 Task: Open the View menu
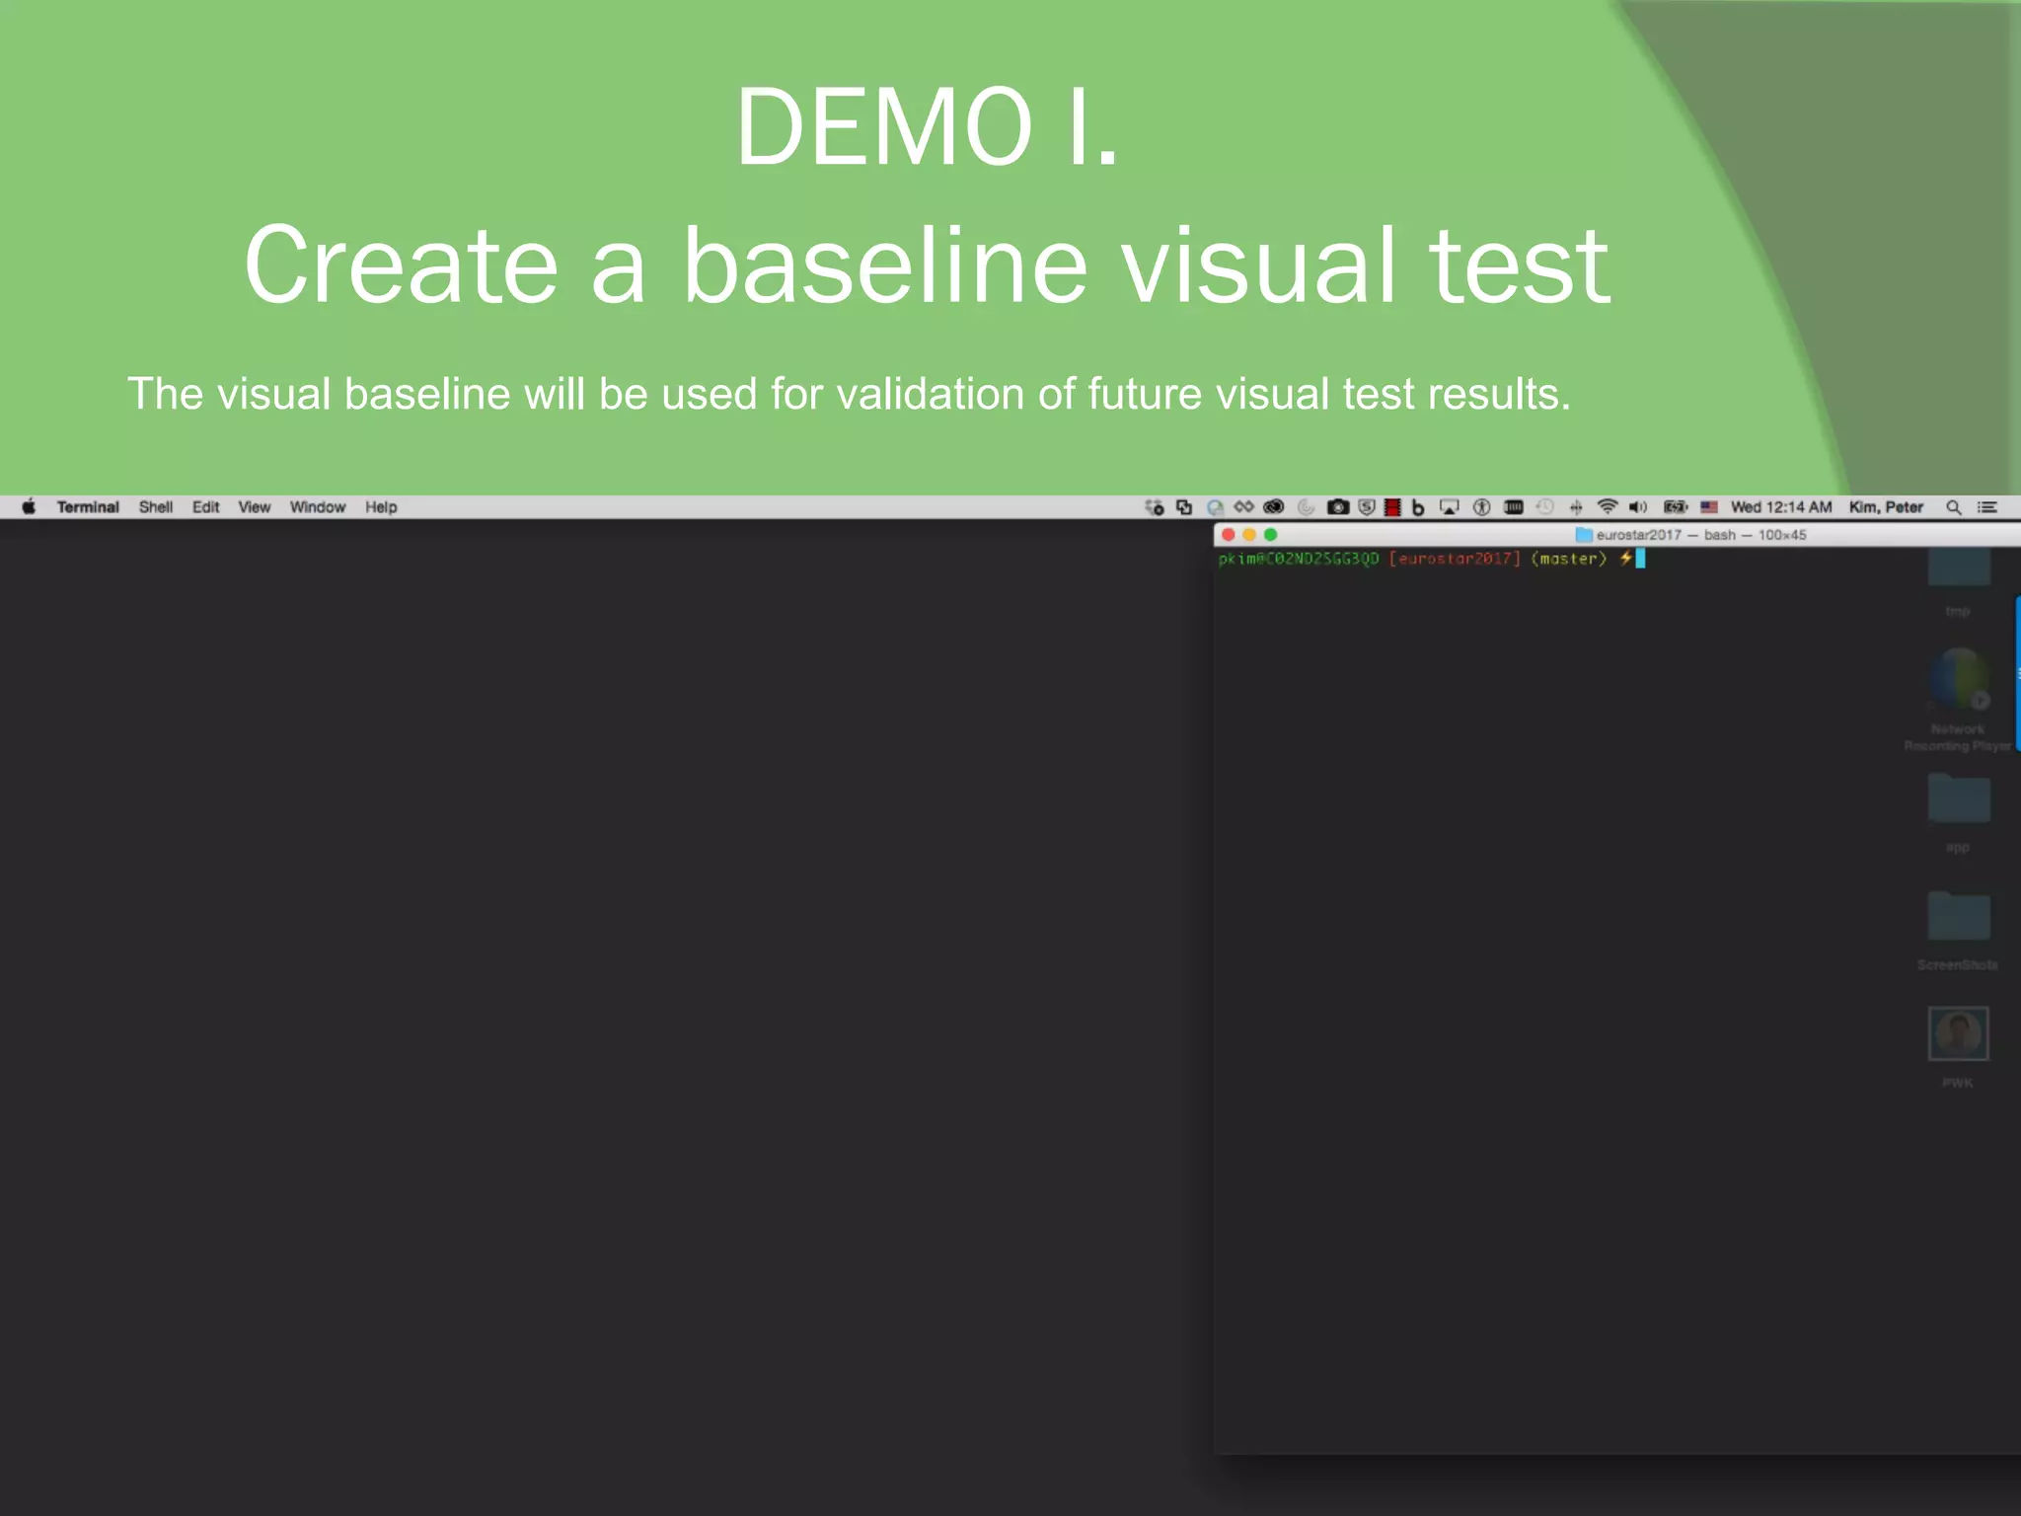[255, 506]
